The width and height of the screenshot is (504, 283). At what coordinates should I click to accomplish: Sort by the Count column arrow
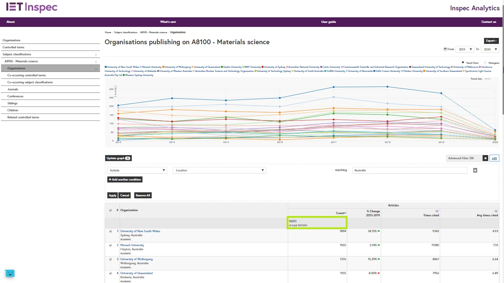345,213
